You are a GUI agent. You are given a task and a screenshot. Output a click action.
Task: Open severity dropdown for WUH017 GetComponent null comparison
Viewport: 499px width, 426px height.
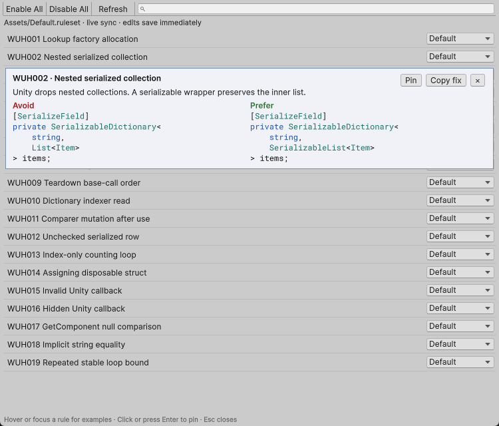tap(460, 326)
